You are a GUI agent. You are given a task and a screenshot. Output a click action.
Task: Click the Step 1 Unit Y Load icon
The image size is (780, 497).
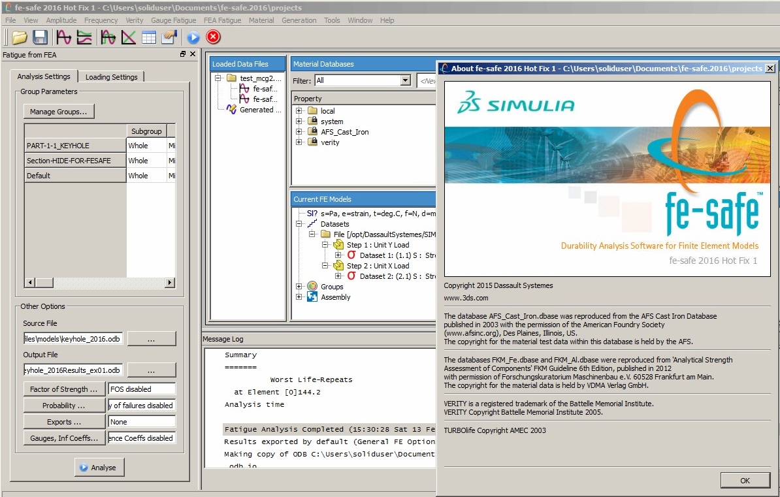338,245
